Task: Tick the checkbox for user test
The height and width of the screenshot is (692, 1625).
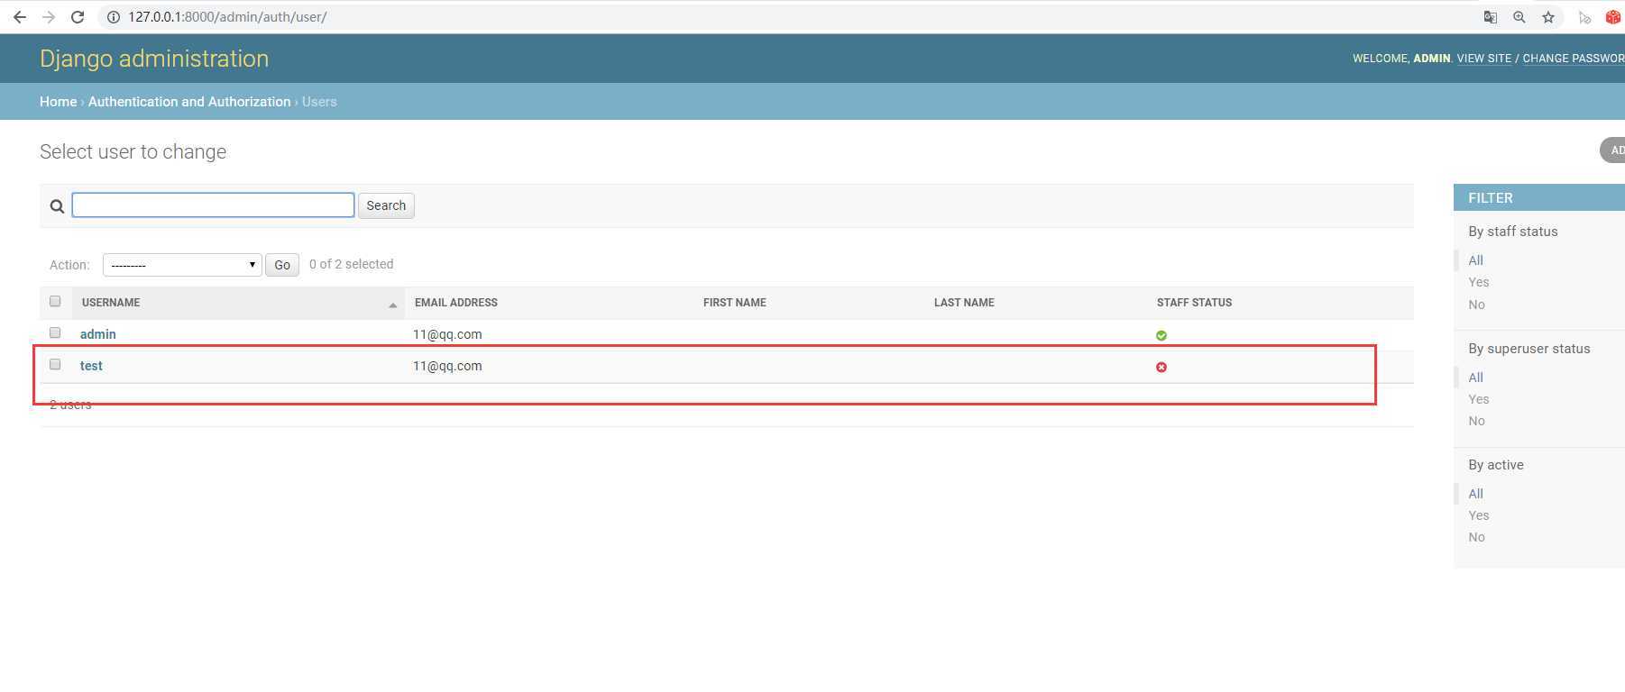Action: (x=55, y=364)
